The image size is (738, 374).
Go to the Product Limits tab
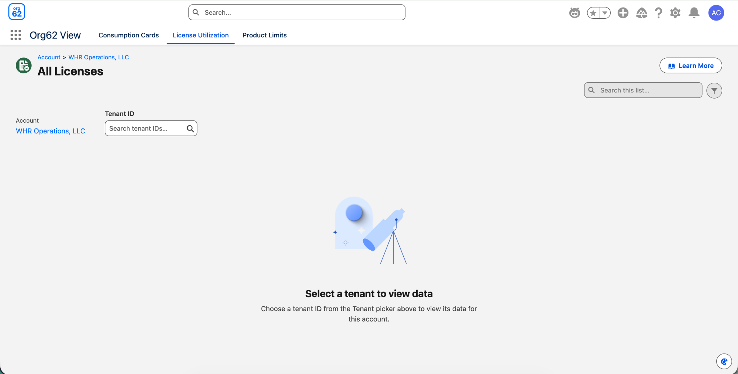[264, 35]
